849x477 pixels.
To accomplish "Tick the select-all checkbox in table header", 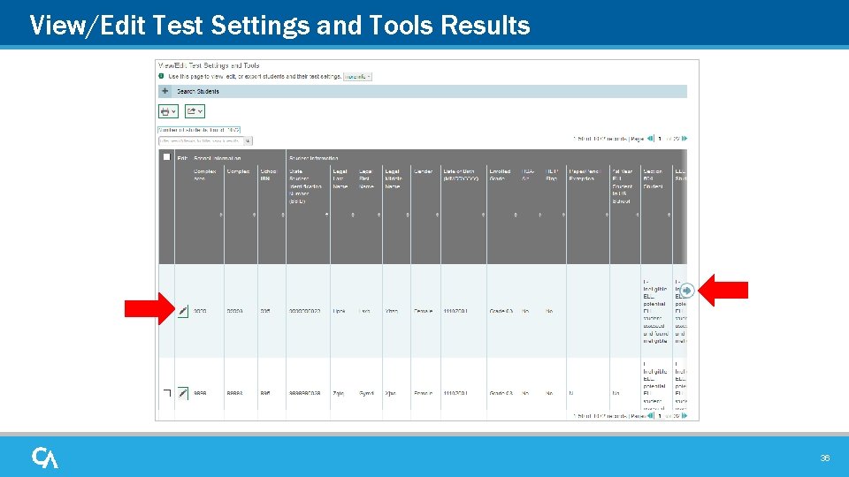I will tap(167, 157).
